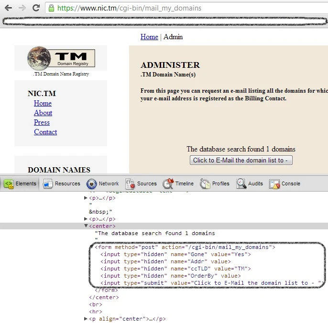Click the NIC.TM sidebar heading
Screen dimensions: 328x323
tap(42, 94)
